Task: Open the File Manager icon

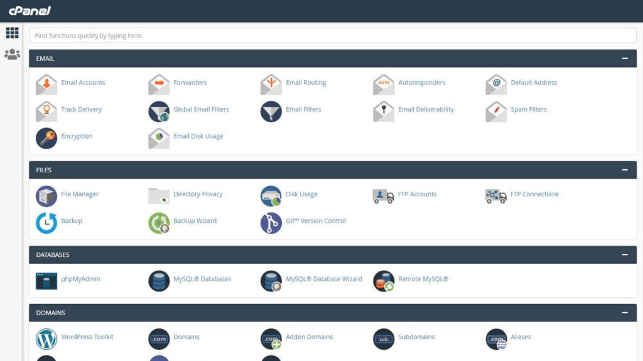Action: [46, 196]
